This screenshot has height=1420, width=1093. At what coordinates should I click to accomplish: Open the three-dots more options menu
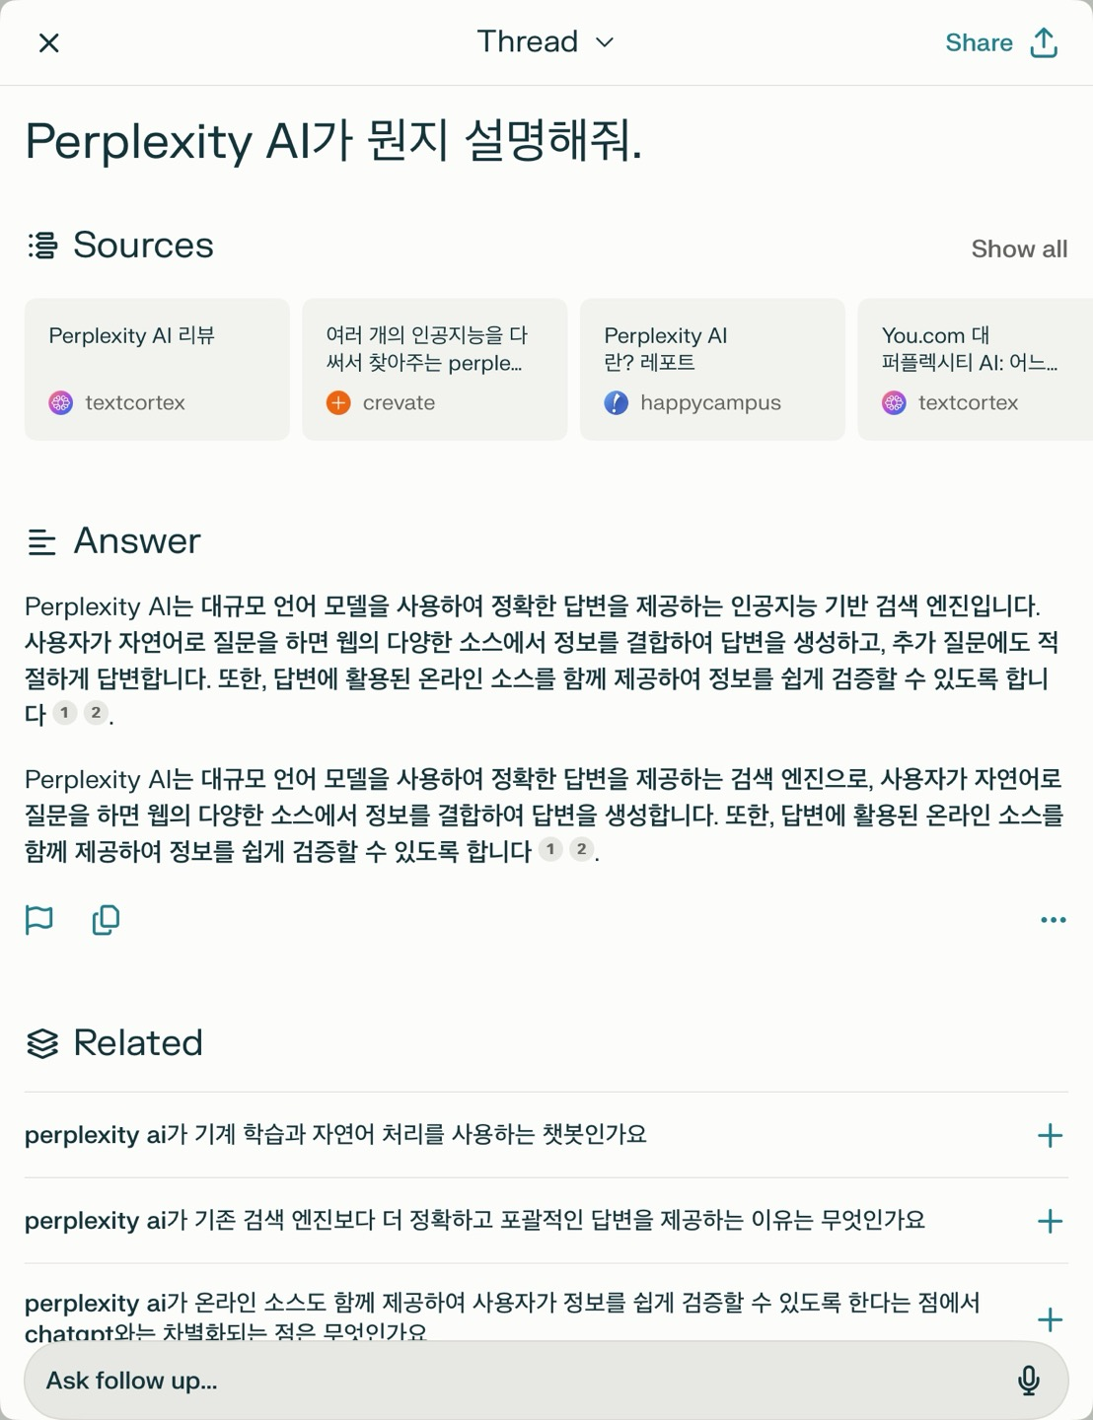1053,920
